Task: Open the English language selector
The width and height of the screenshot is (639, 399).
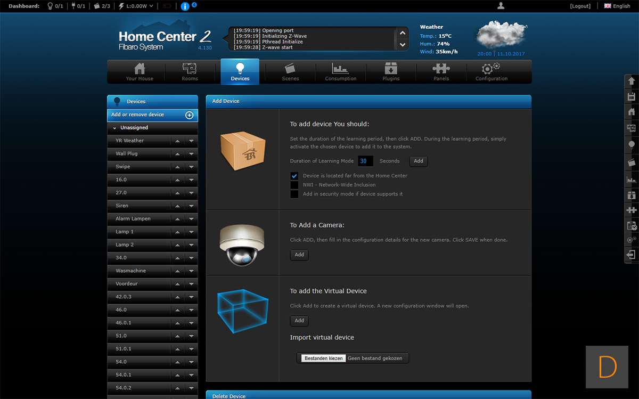Action: 617,6
